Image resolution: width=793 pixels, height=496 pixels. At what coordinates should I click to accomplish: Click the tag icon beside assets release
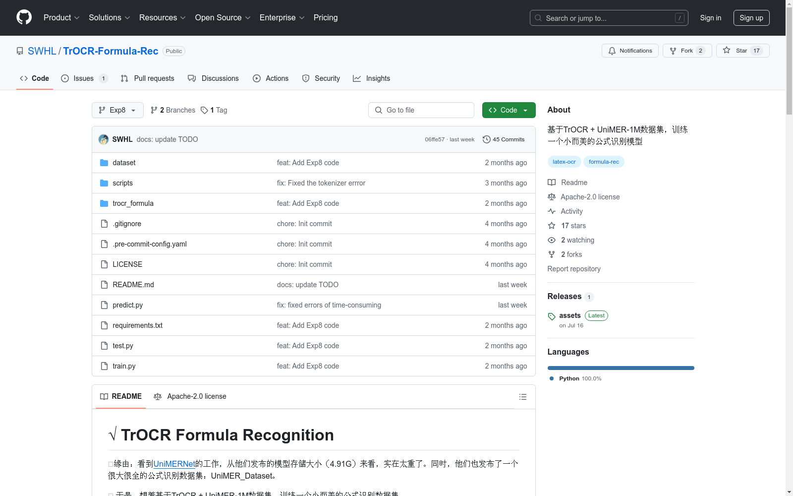552,316
